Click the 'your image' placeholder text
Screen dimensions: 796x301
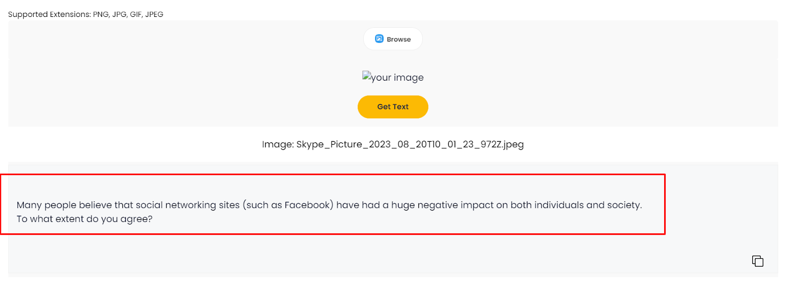click(x=397, y=78)
